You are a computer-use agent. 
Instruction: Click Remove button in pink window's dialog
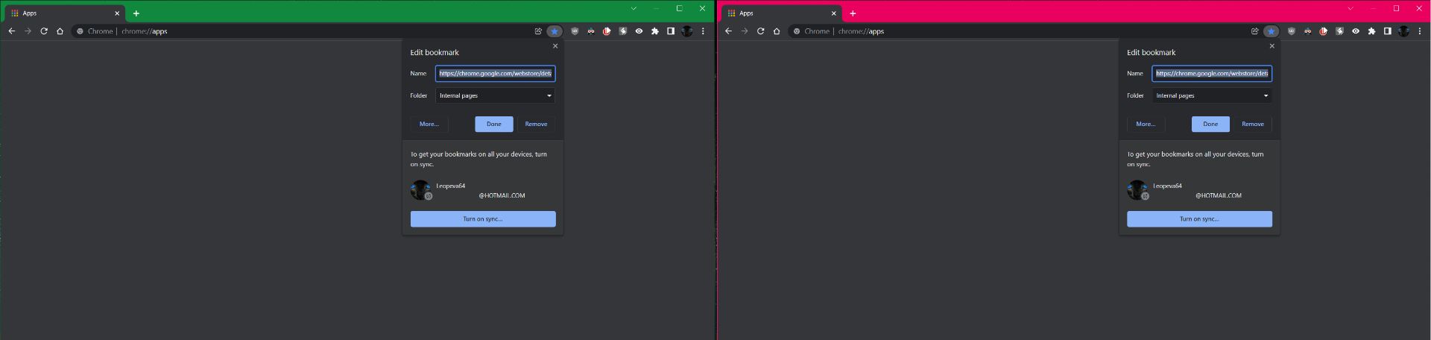coord(1253,124)
